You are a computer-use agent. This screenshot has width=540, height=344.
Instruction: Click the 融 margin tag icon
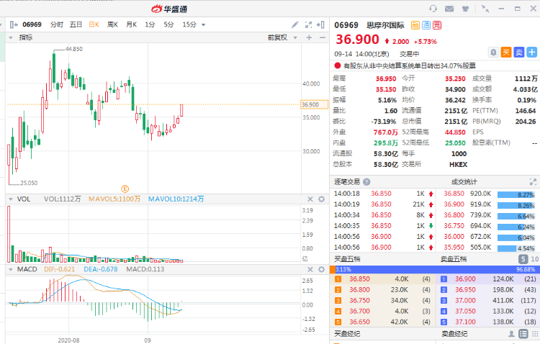[x=415, y=24]
